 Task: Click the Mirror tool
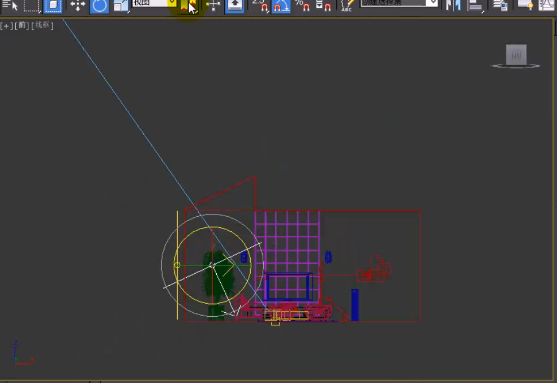pyautogui.click(x=453, y=6)
